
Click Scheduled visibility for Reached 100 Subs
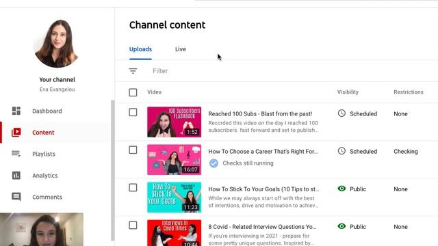363,114
